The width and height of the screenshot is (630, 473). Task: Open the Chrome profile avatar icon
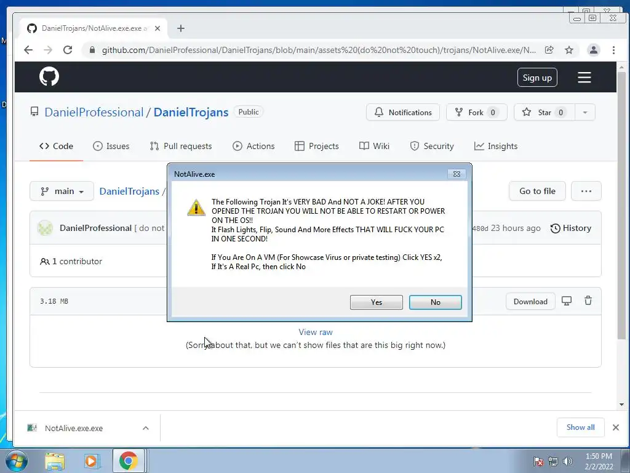pos(594,50)
